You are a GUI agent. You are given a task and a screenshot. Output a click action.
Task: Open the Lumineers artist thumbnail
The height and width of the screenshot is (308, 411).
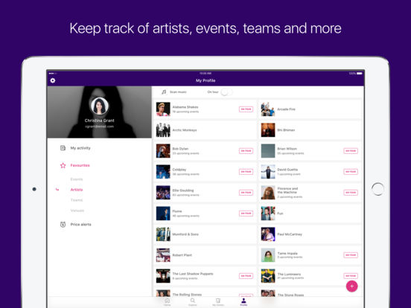(268, 276)
